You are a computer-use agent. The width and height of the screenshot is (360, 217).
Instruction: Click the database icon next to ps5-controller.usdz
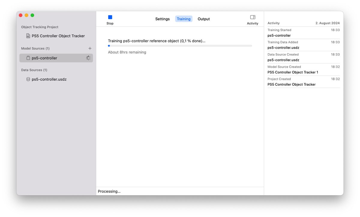[x=28, y=79]
